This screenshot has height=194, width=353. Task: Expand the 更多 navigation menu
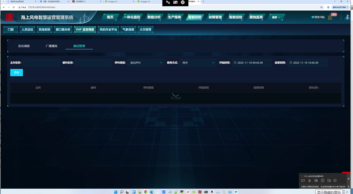tap(276, 17)
